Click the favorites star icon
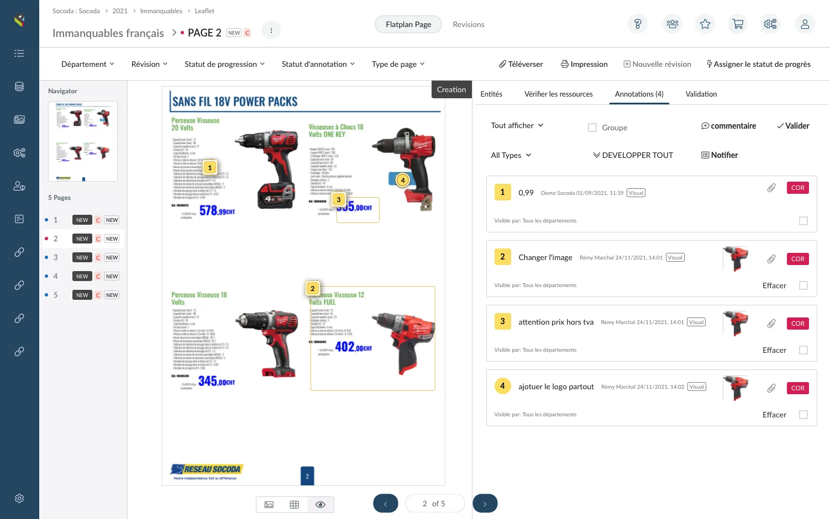 pyautogui.click(x=705, y=24)
